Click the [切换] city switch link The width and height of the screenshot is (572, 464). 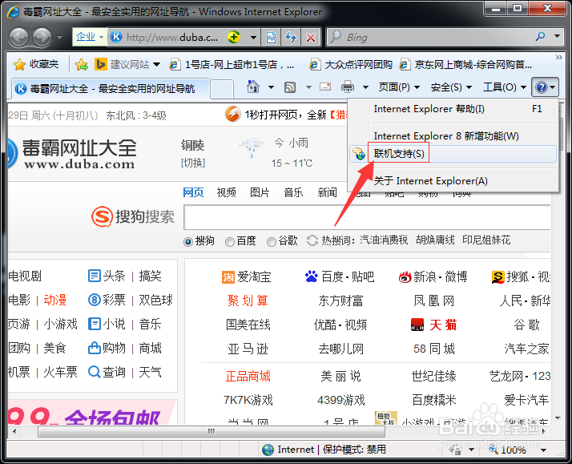193,163
